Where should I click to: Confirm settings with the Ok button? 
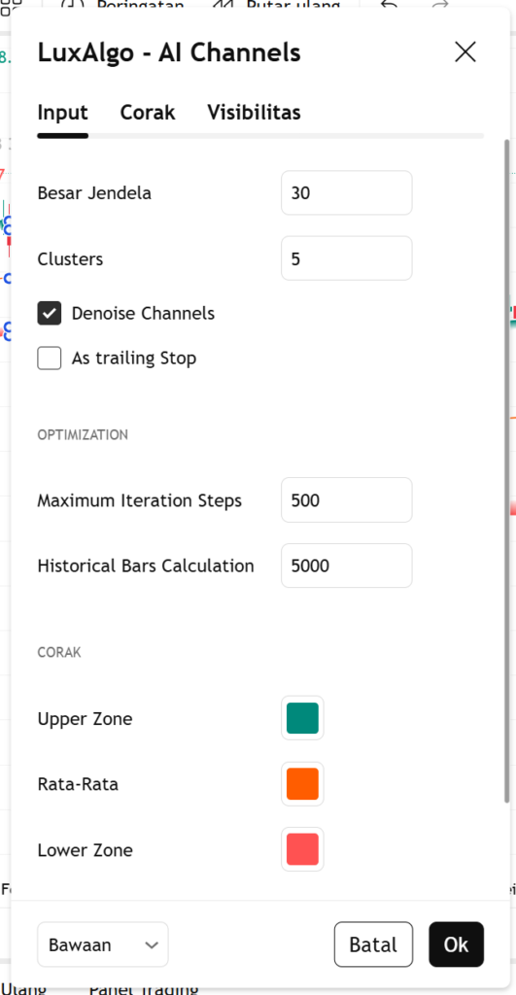click(x=457, y=944)
